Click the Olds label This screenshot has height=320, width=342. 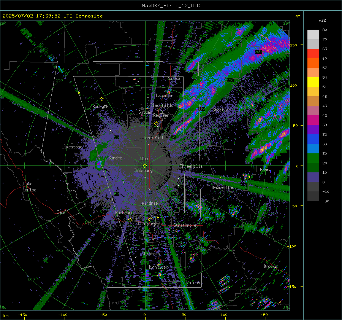tap(145, 159)
